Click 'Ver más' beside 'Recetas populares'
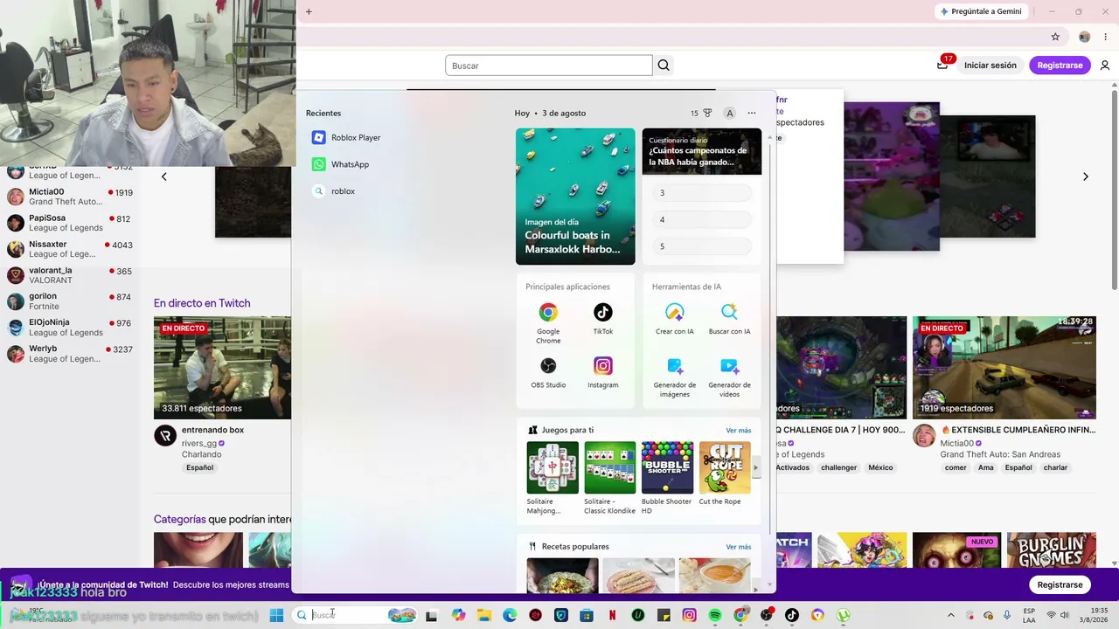 click(x=738, y=547)
